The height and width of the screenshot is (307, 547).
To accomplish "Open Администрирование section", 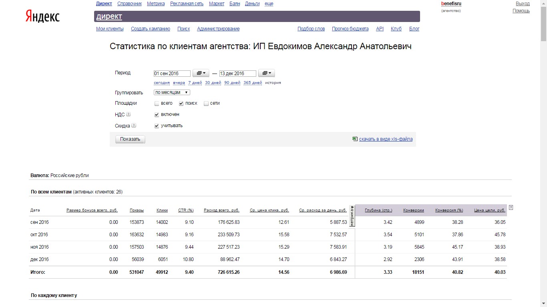I will [218, 29].
